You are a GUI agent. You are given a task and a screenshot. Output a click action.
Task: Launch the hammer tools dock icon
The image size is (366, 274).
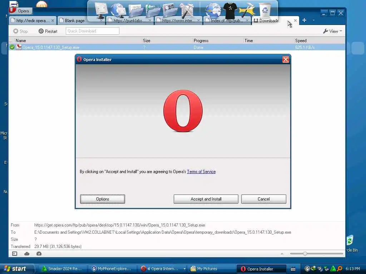(x=187, y=11)
